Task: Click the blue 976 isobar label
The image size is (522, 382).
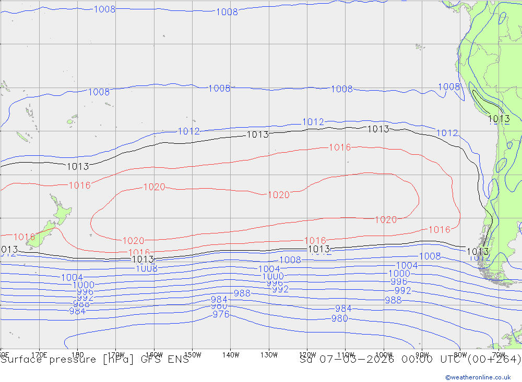Action: 221,314
